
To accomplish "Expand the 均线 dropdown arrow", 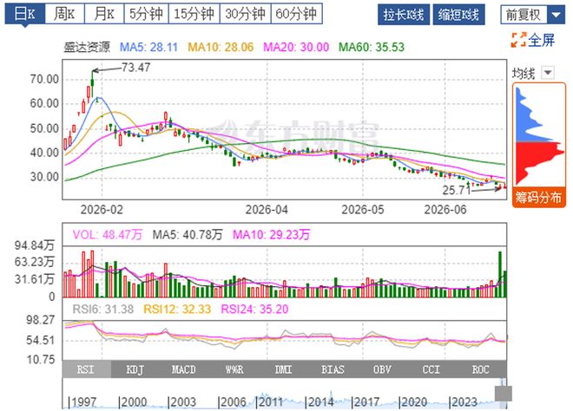I will tap(548, 72).
